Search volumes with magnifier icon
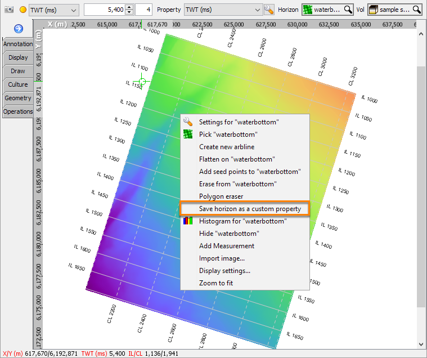This screenshot has width=427, height=358. click(x=416, y=10)
